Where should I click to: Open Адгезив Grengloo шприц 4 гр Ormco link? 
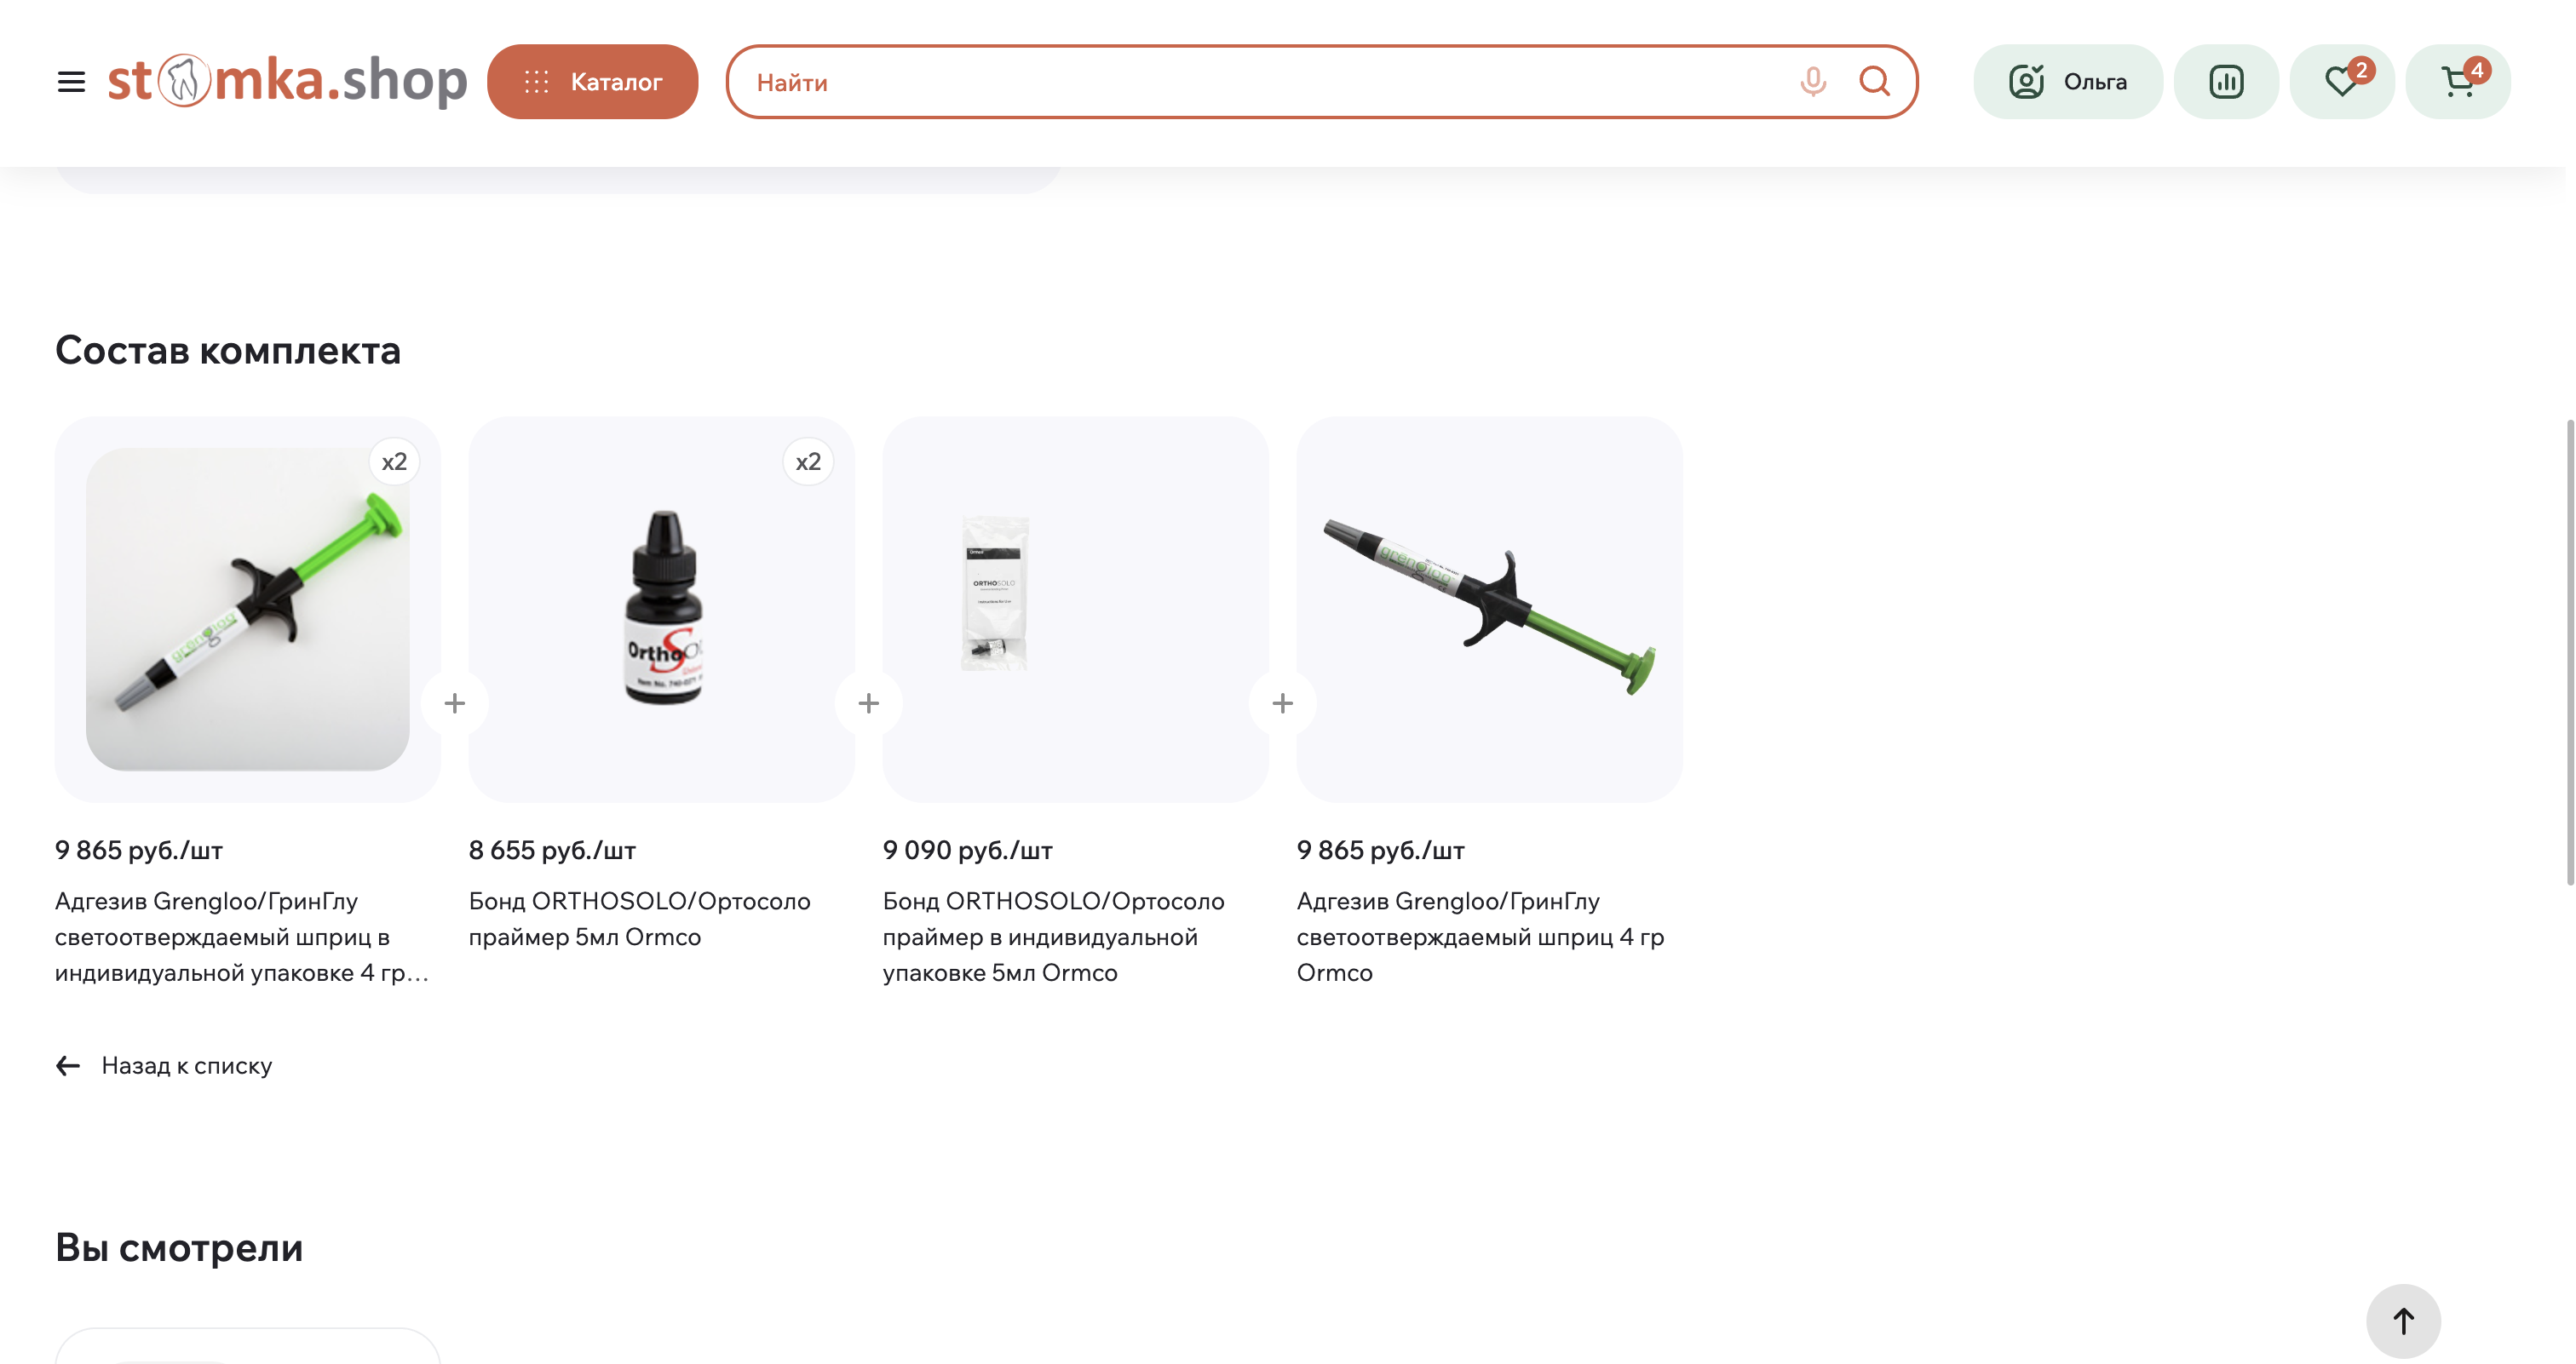pyautogui.click(x=1481, y=937)
